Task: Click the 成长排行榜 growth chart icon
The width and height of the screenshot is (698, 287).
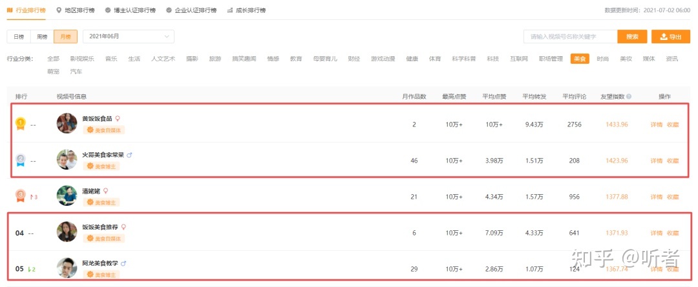Action: coord(230,10)
